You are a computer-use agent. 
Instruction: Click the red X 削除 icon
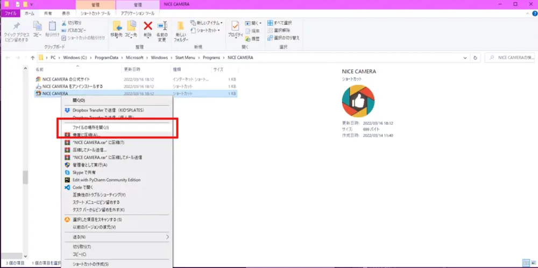point(148,26)
